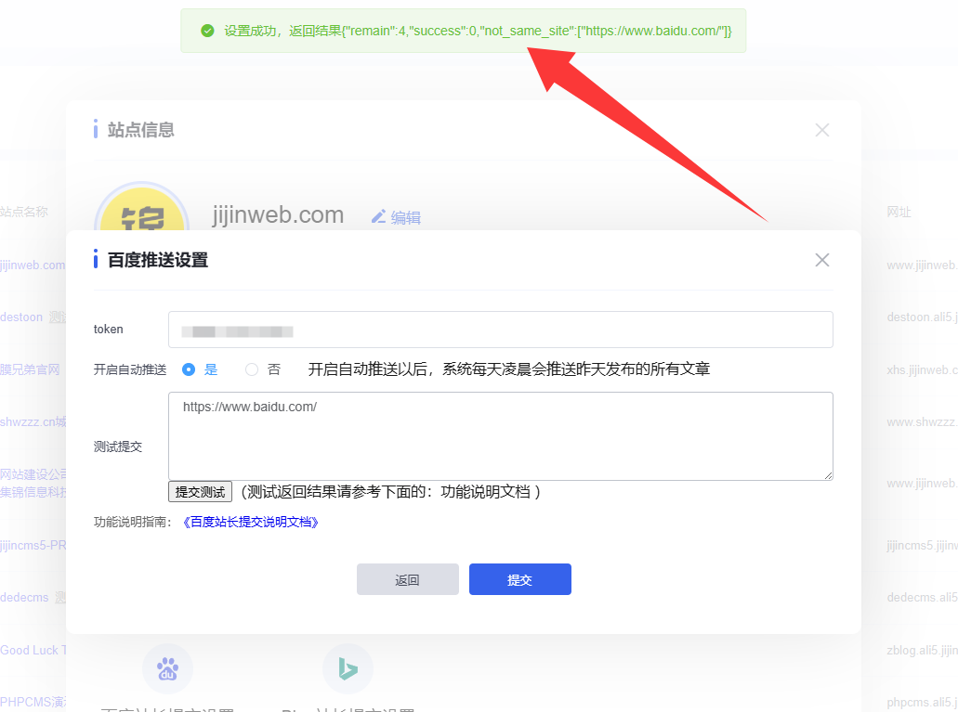The image size is (958, 712).
Task: Click the 提交测试 button
Action: click(x=200, y=492)
